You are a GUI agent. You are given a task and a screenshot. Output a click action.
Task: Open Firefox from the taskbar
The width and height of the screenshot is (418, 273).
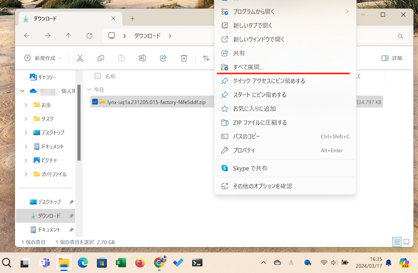click(x=140, y=263)
